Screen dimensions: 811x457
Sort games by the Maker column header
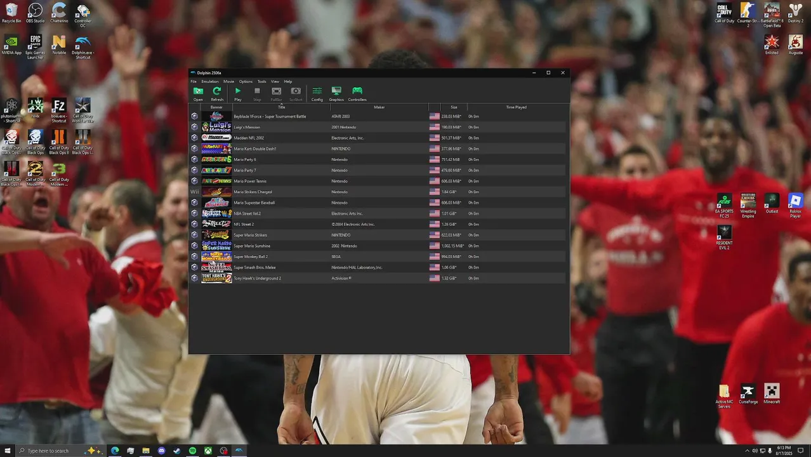pyautogui.click(x=379, y=107)
